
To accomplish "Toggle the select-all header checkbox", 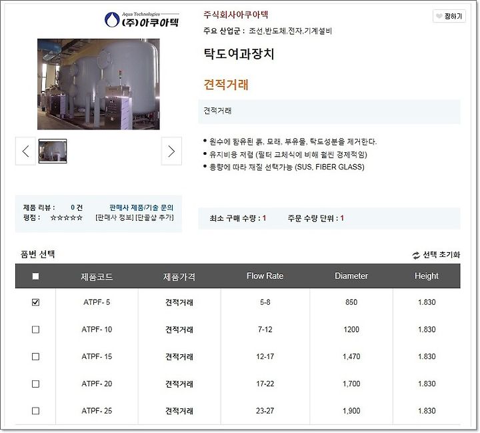I will [35, 276].
